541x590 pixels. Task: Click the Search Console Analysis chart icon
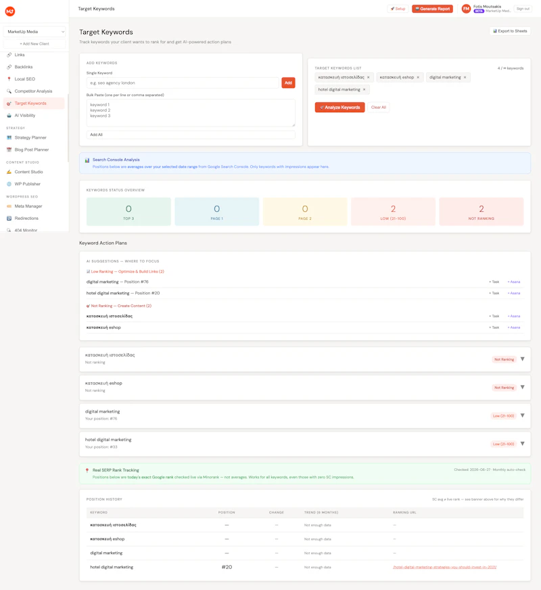[x=87, y=160]
